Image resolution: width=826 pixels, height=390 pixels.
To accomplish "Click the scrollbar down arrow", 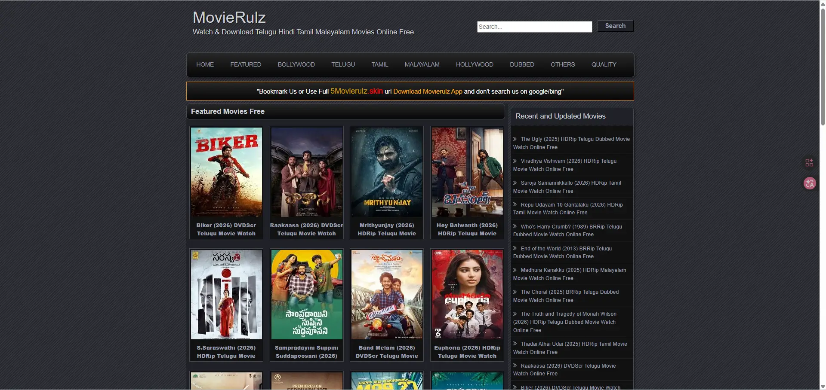I will click(x=823, y=386).
